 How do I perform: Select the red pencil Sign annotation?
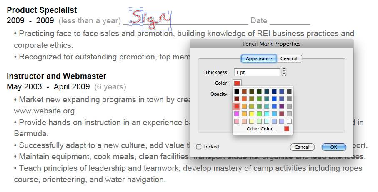[x=151, y=19]
